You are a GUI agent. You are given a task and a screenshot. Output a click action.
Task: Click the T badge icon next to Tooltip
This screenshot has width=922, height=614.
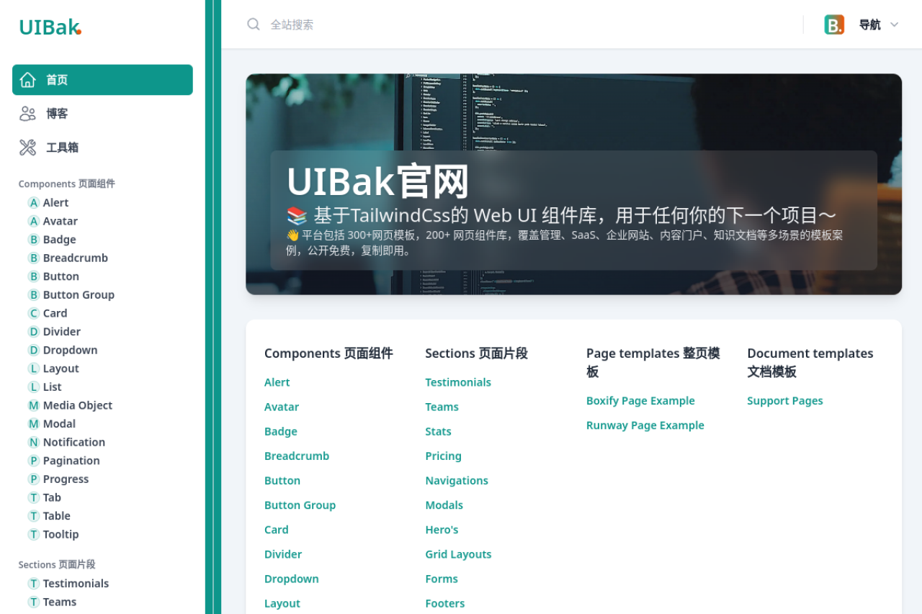point(34,534)
